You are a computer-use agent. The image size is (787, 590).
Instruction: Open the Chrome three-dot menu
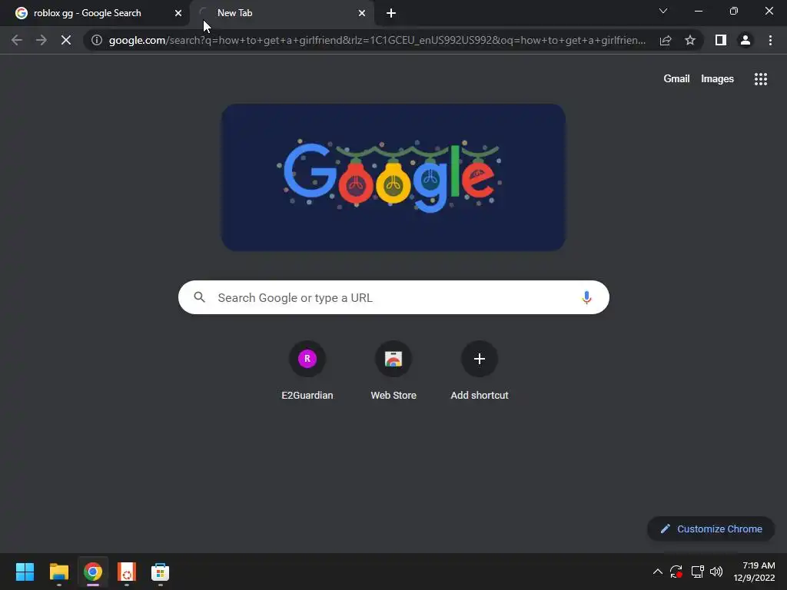click(770, 40)
